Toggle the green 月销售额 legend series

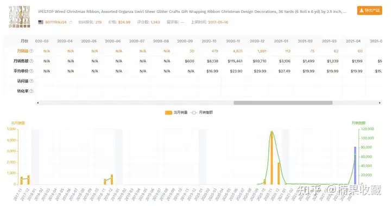[201, 112]
